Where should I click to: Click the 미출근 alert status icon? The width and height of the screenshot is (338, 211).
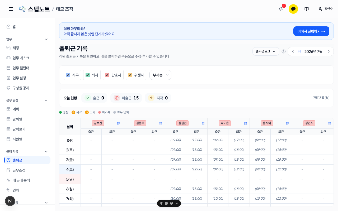coord(117,98)
